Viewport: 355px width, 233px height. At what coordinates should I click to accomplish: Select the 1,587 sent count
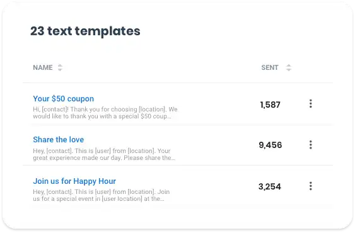pos(270,105)
